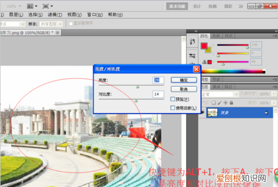Open the Screen Mode icon menu

click(x=48, y=6)
